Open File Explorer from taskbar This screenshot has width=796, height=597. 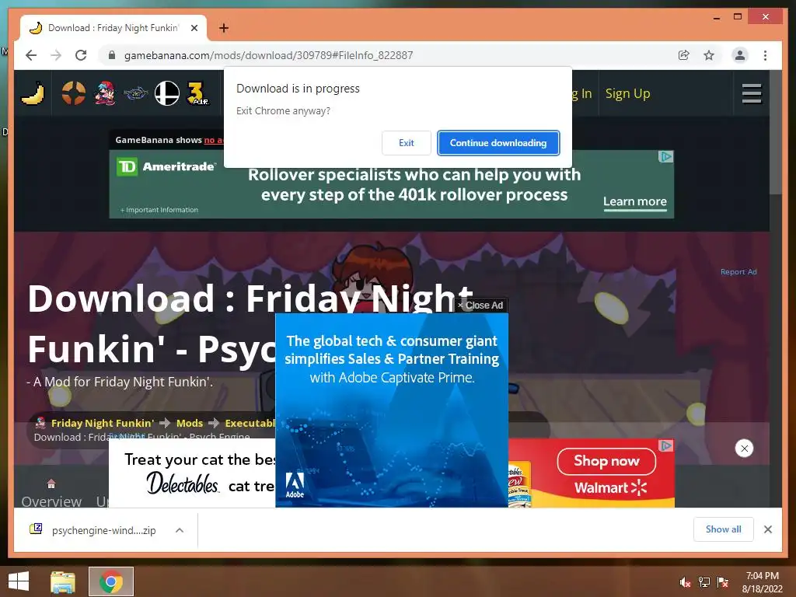click(63, 581)
